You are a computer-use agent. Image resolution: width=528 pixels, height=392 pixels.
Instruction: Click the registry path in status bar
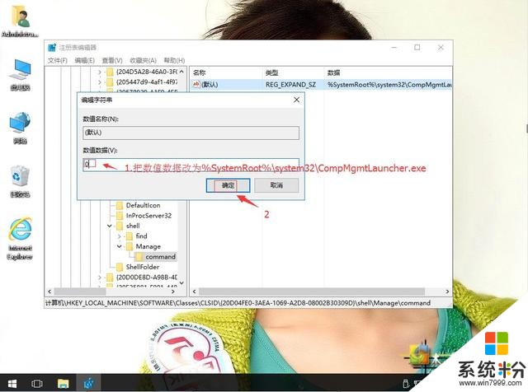(x=238, y=303)
